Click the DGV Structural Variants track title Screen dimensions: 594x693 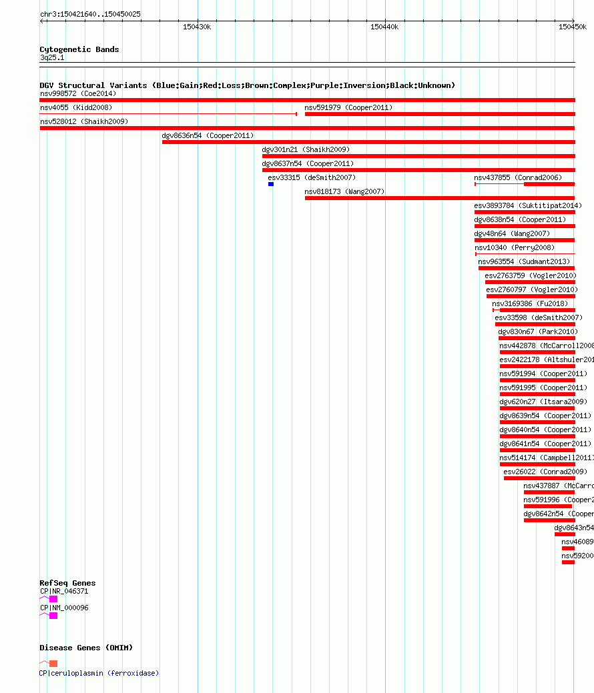coord(247,85)
